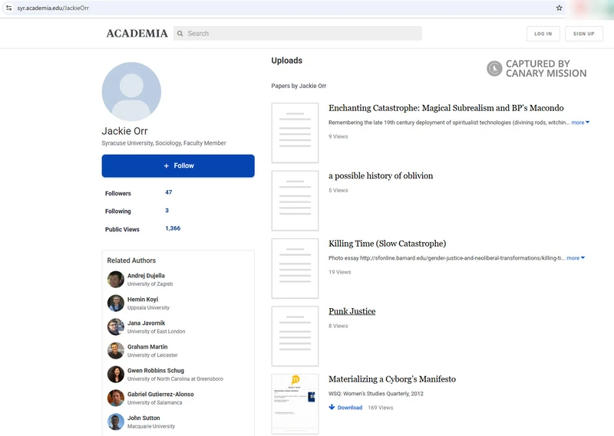The height and width of the screenshot is (436, 614).
Task: Click Public Views value 1,366
Action: [173, 228]
